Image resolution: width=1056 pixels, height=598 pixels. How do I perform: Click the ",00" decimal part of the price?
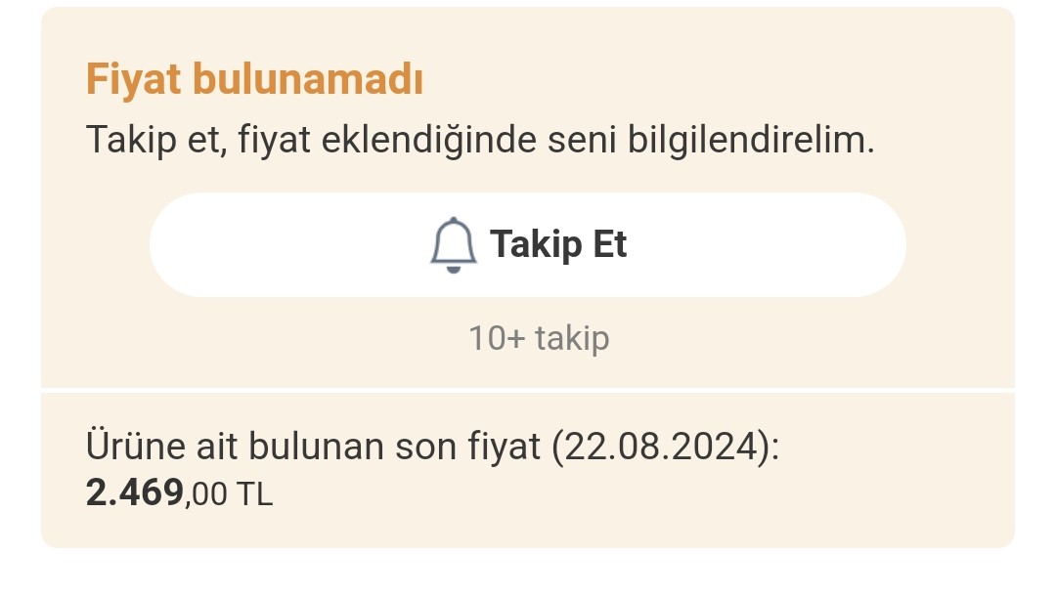point(205,494)
